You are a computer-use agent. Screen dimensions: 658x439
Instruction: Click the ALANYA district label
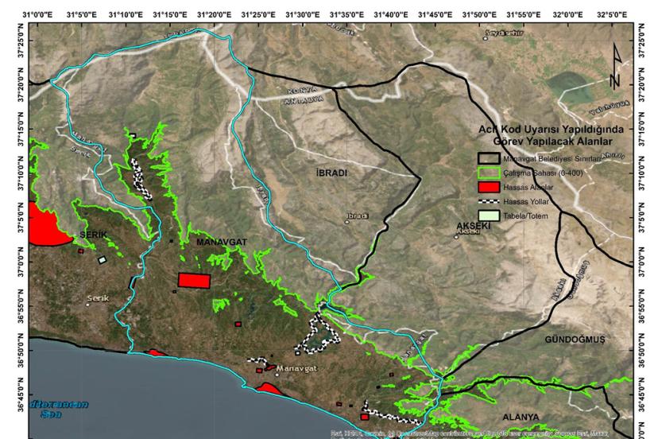pyautogui.click(x=521, y=417)
